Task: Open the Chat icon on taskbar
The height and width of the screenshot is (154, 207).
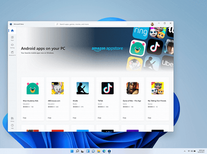Action: pyautogui.click(x=93, y=151)
